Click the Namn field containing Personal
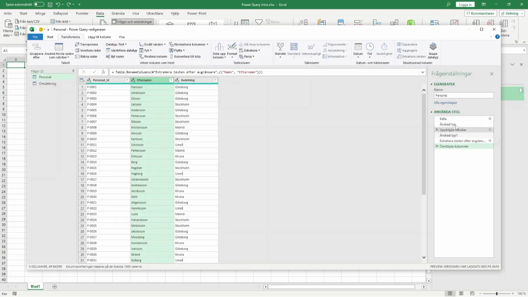The height and width of the screenshot is (297, 528). tap(464, 95)
